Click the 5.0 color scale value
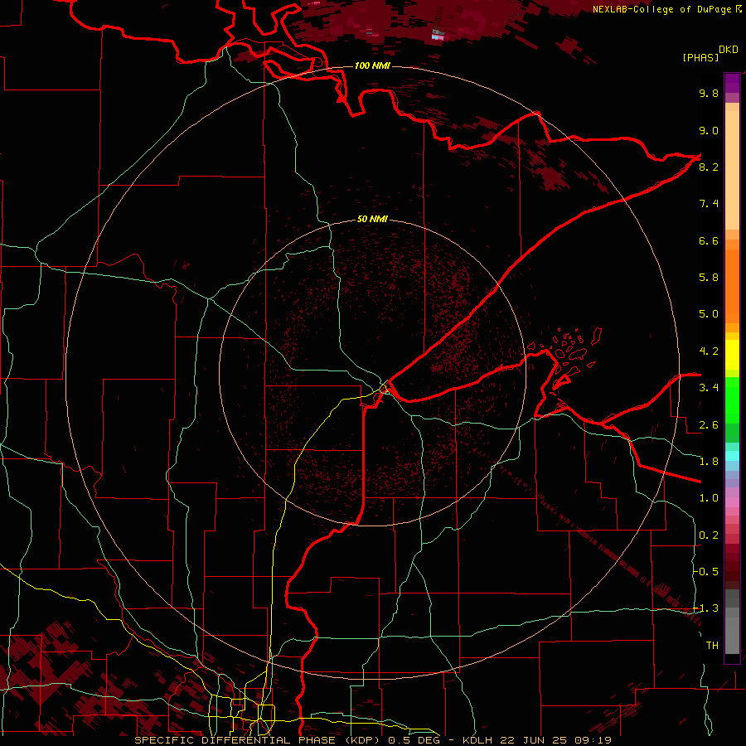 [709, 314]
